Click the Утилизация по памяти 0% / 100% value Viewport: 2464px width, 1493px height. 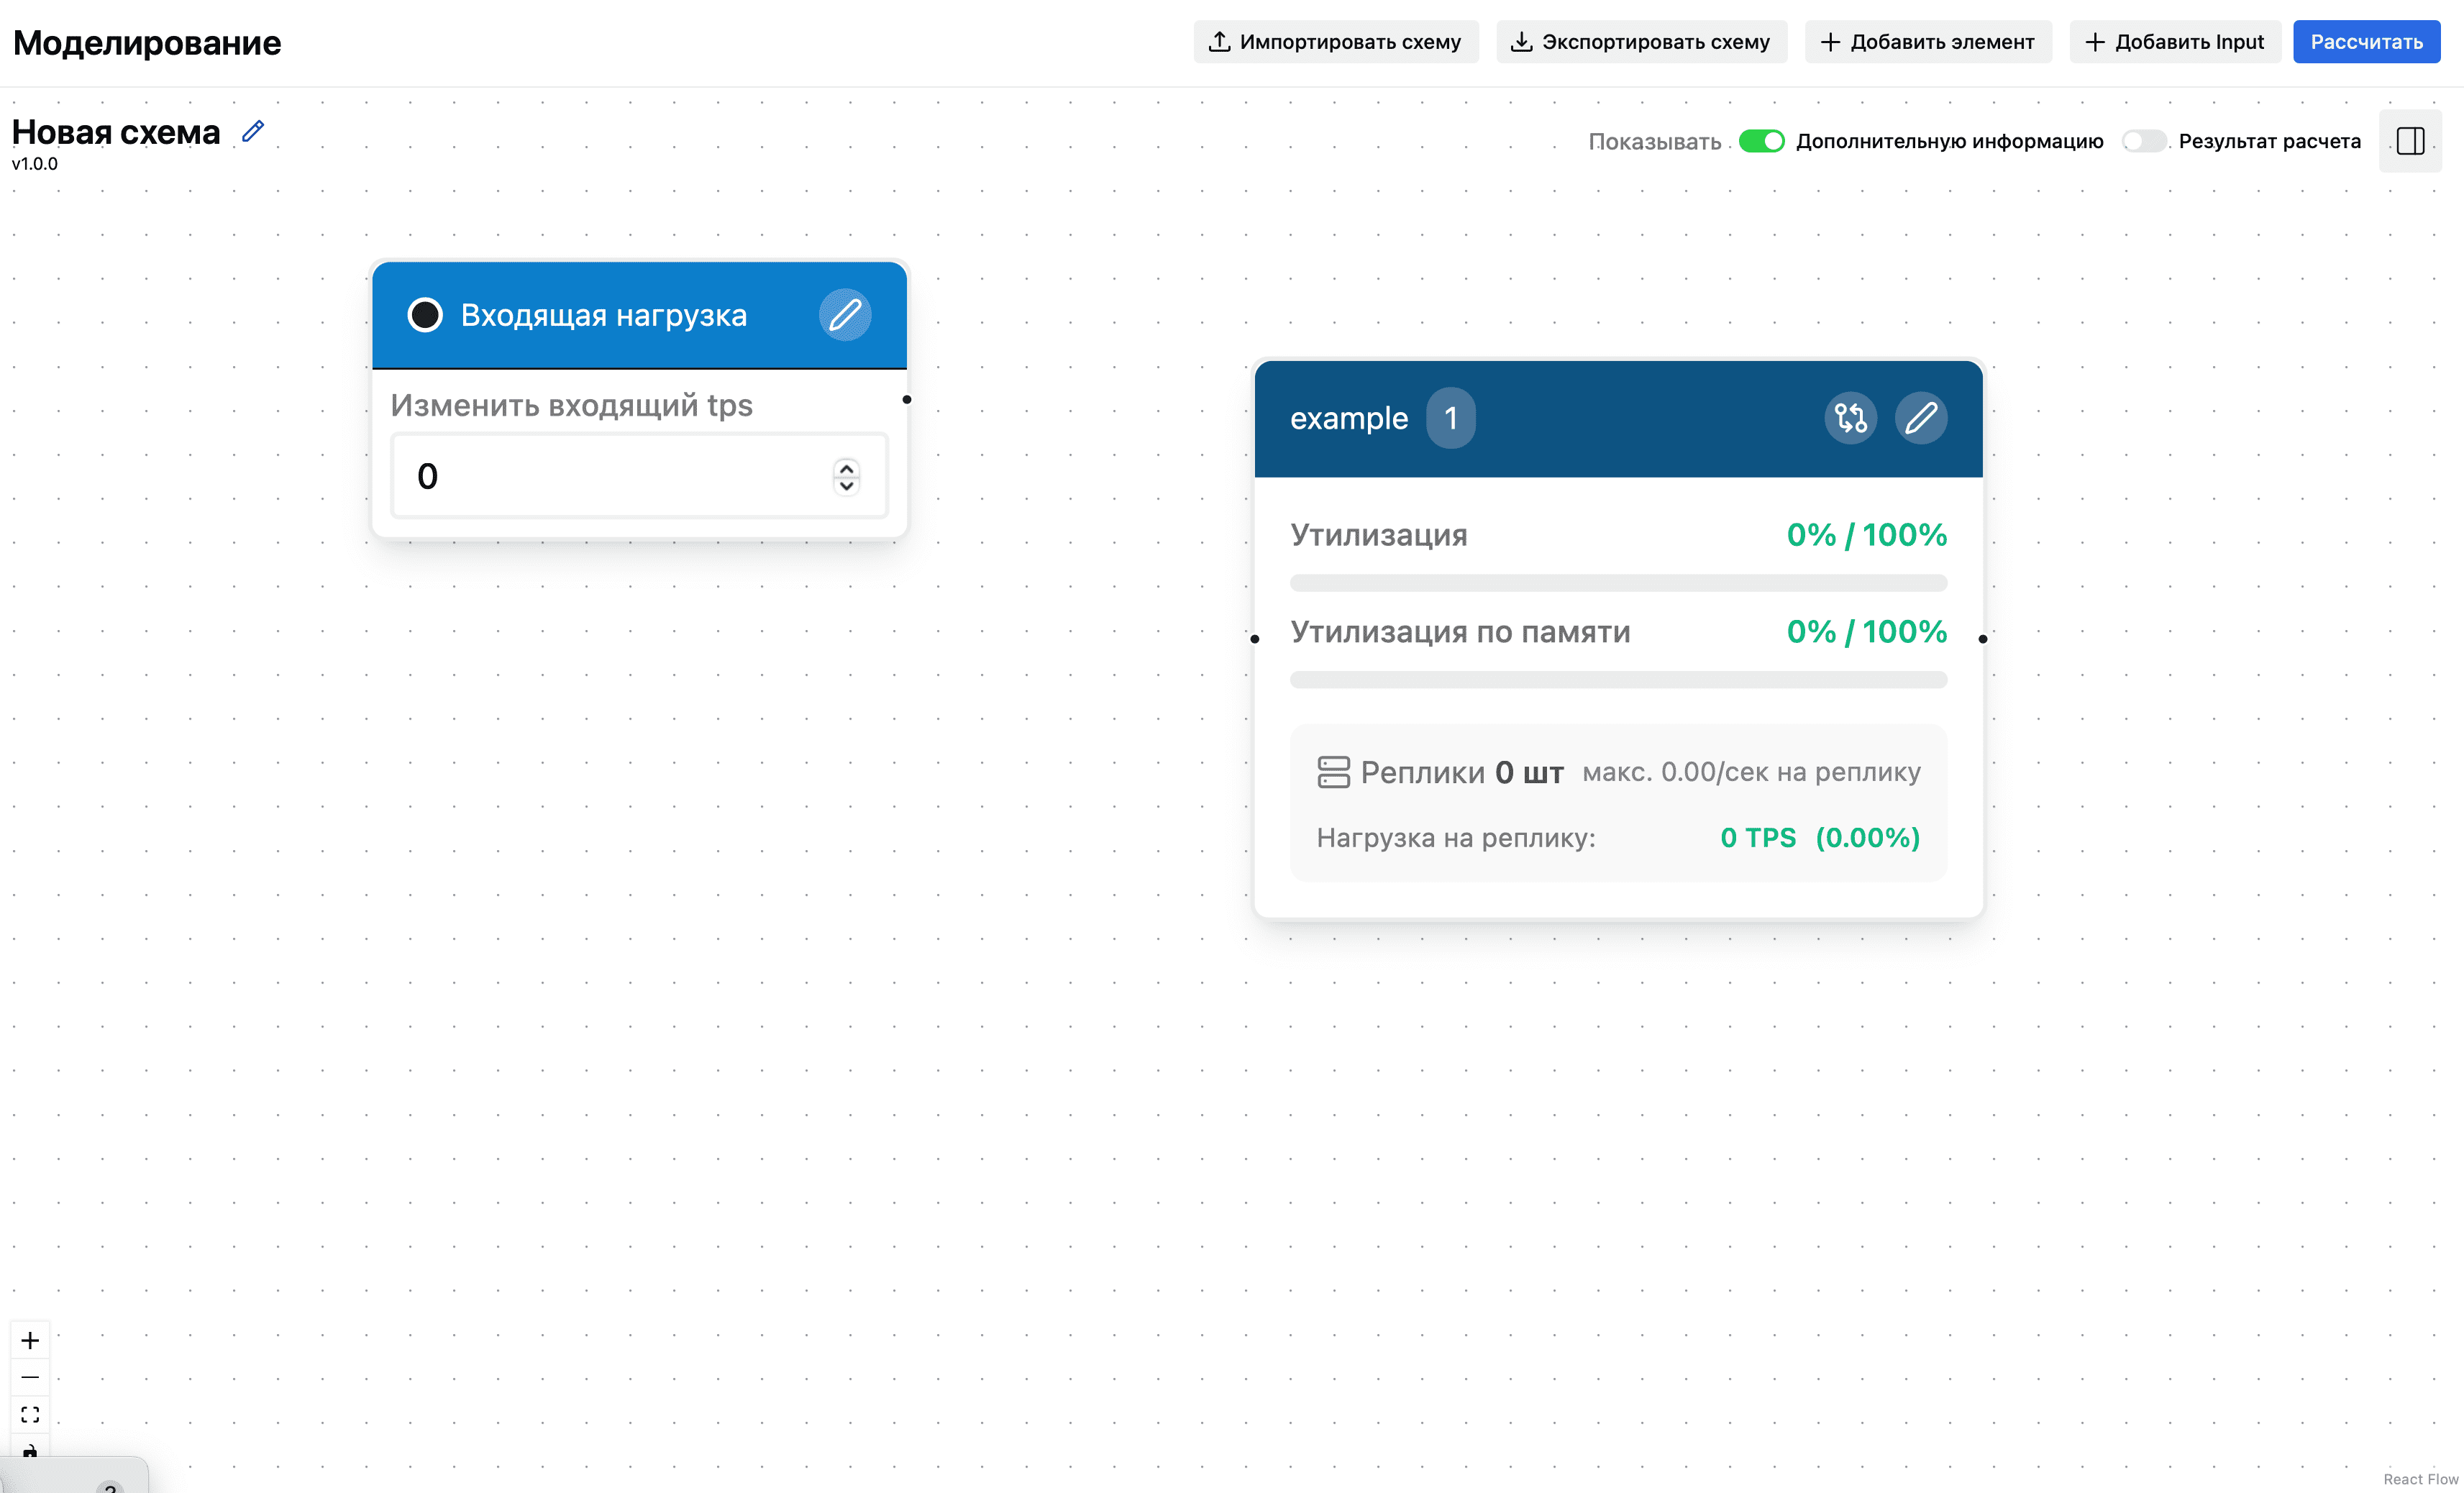1866,632
